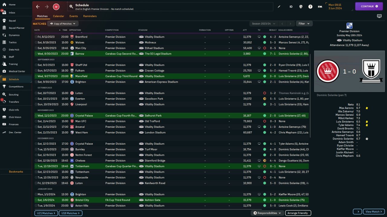Switch to the Calendar tab
Viewport: 387px width, 217px height.
coord(58,16)
